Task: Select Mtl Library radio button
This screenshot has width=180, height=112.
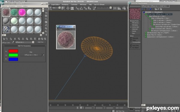Action: [x=131, y=23]
